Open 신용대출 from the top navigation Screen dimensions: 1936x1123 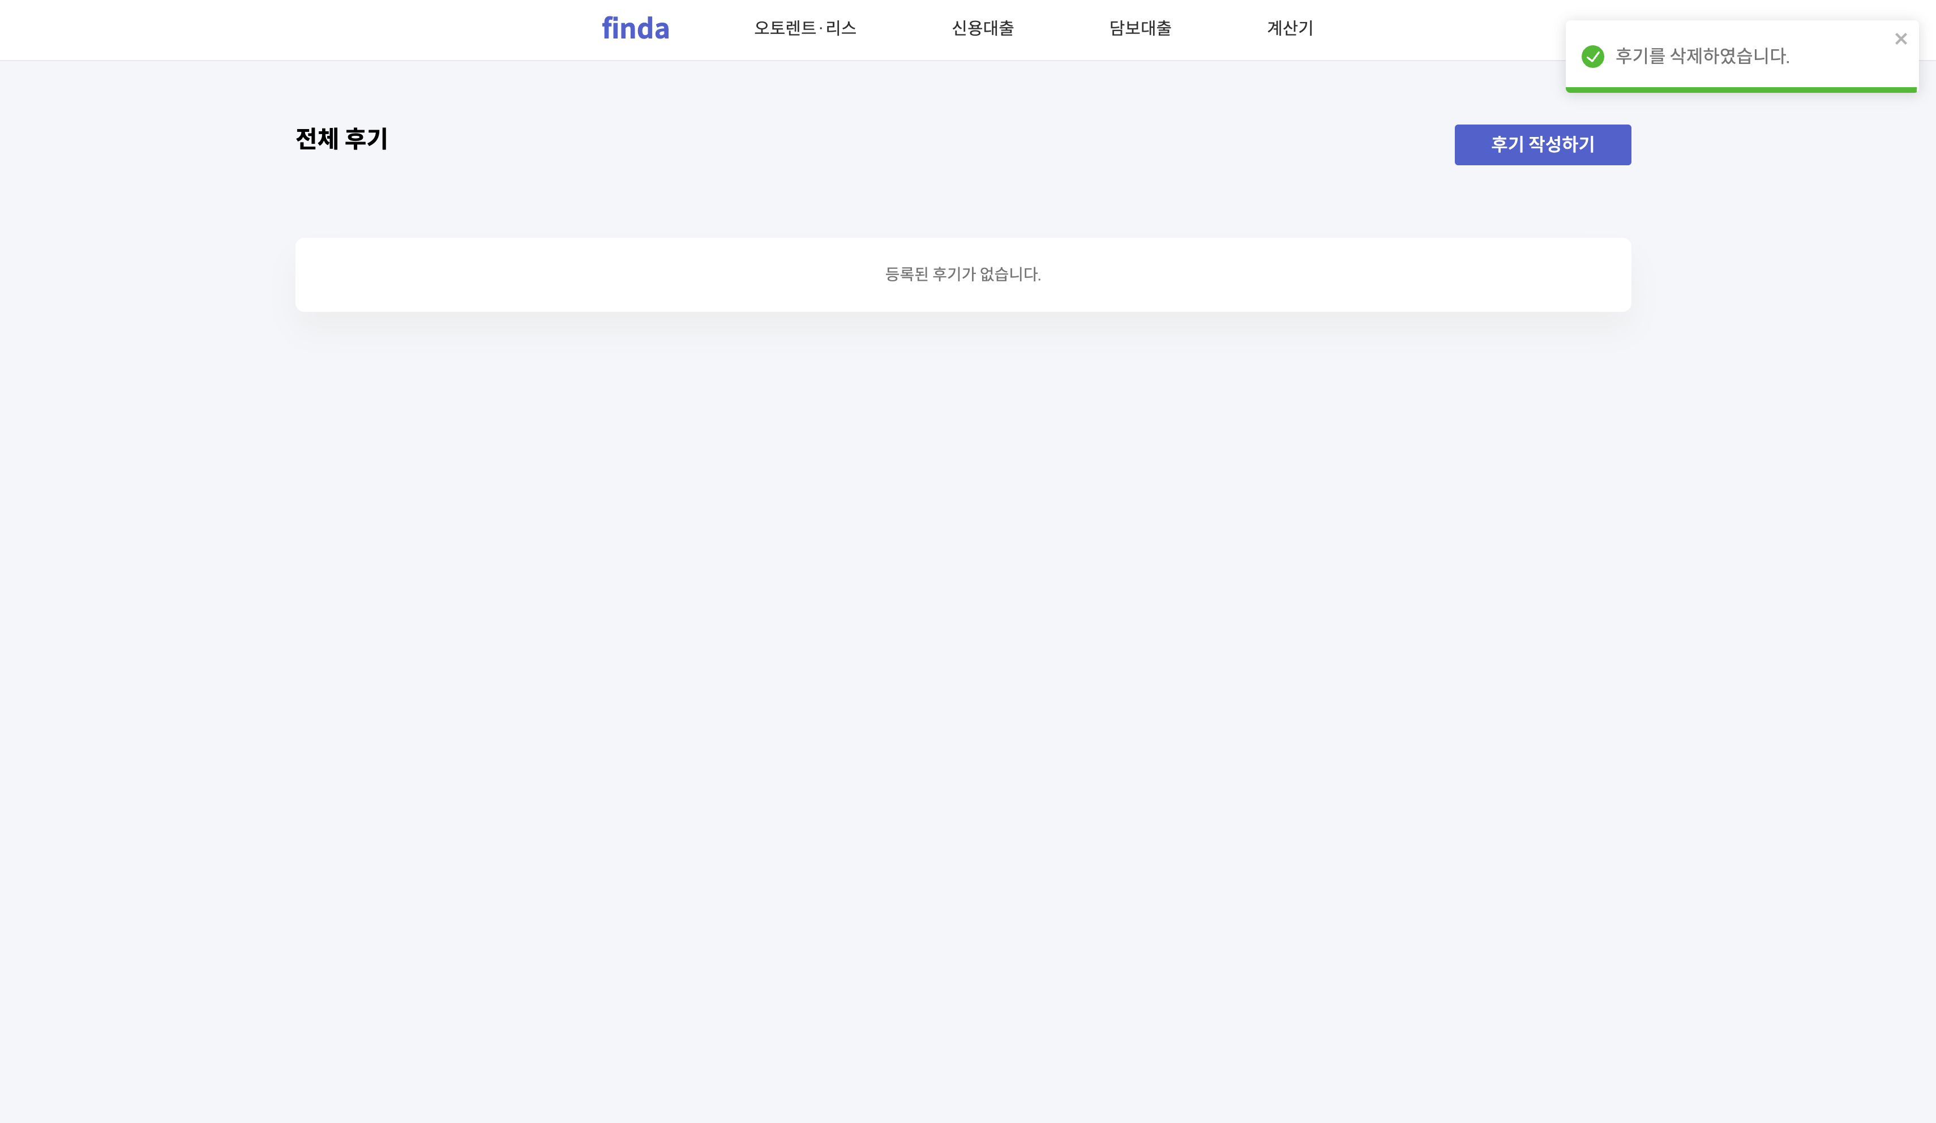point(983,28)
